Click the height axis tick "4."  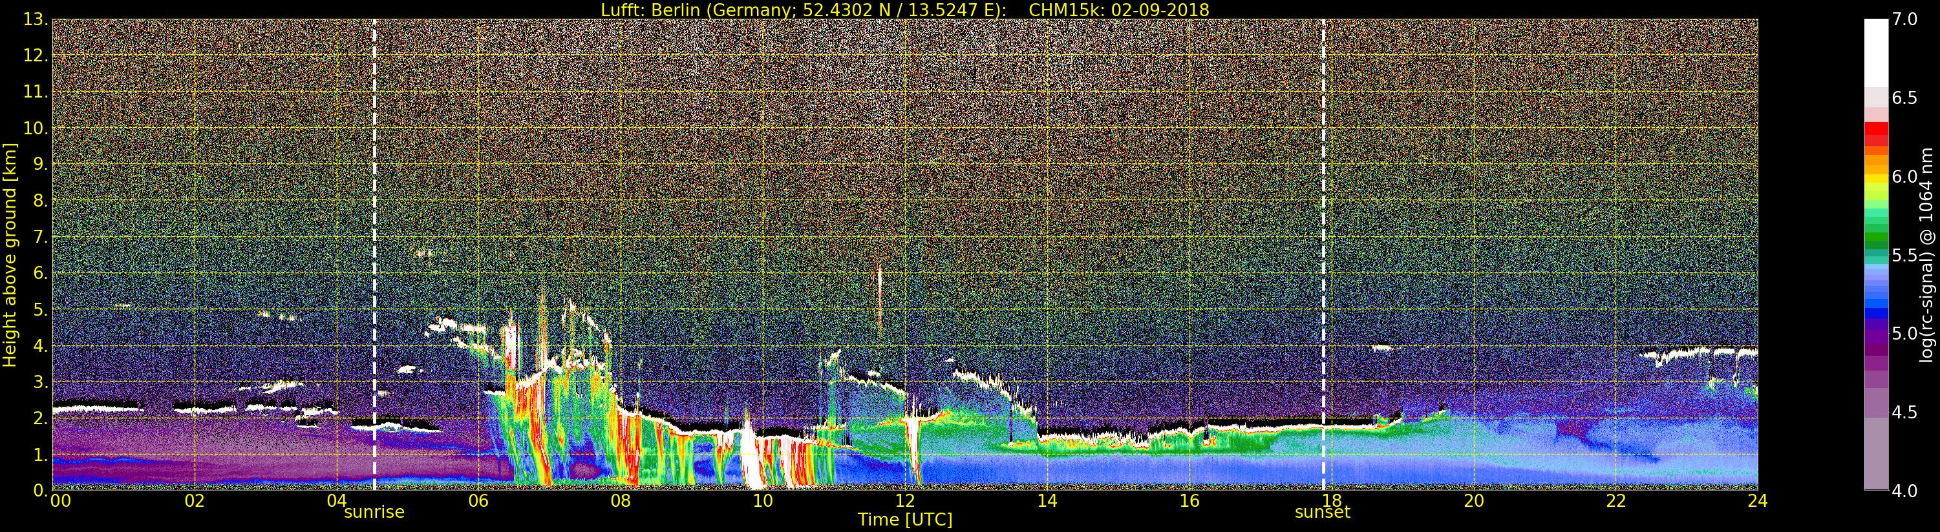41,345
